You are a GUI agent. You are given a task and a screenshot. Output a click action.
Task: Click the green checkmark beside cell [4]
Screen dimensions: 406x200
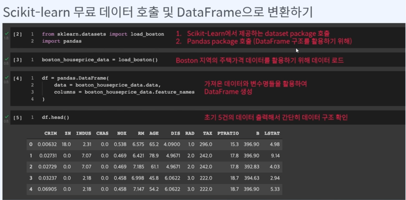(6, 77)
